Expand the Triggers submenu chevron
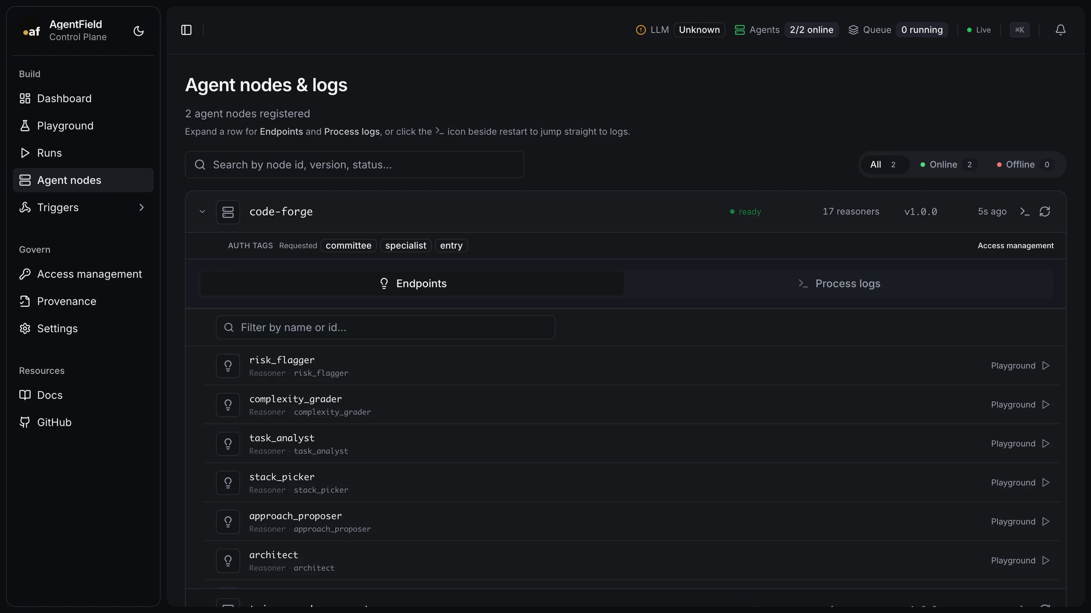1091x613 pixels. point(141,207)
